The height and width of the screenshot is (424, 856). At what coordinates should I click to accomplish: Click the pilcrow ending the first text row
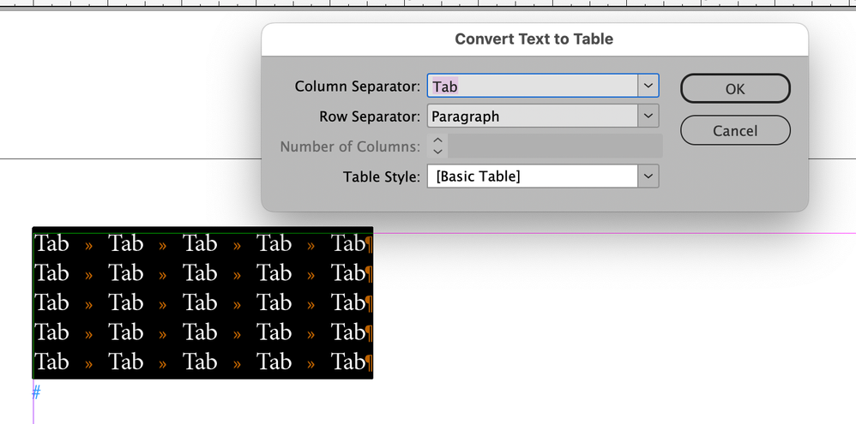pyautogui.click(x=369, y=245)
